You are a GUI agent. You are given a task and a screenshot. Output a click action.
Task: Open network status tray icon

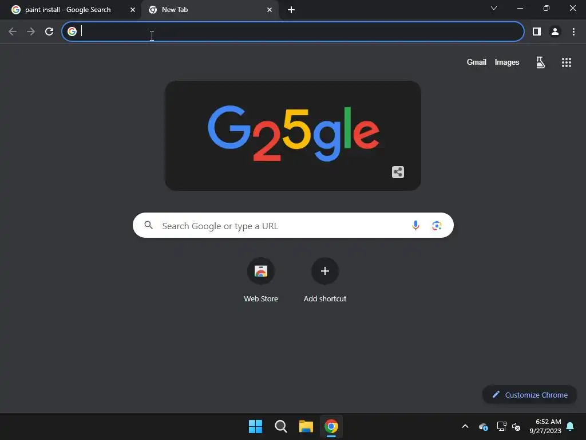pyautogui.click(x=501, y=426)
